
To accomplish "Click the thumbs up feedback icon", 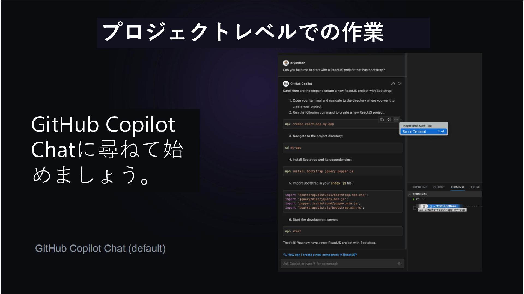I will 393,84.
